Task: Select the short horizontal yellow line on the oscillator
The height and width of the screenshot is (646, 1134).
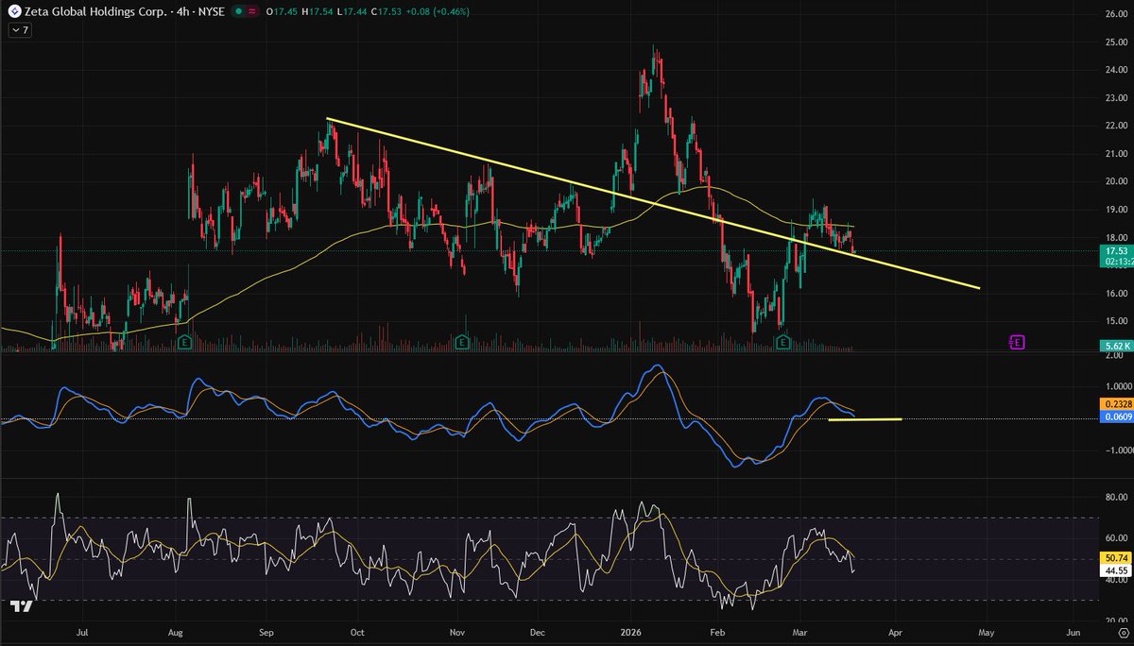Action: tap(865, 419)
